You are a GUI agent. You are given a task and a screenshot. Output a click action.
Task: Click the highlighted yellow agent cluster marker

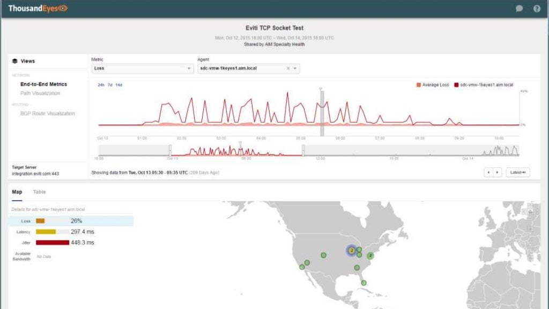point(351,251)
